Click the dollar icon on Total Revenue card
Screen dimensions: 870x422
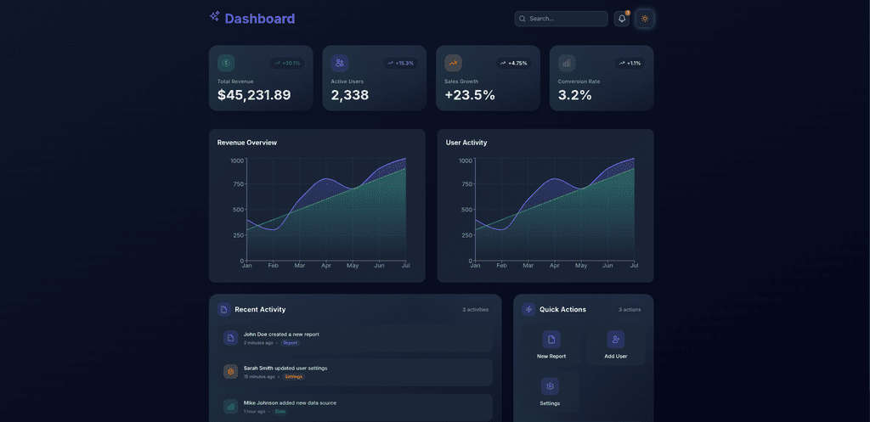226,63
